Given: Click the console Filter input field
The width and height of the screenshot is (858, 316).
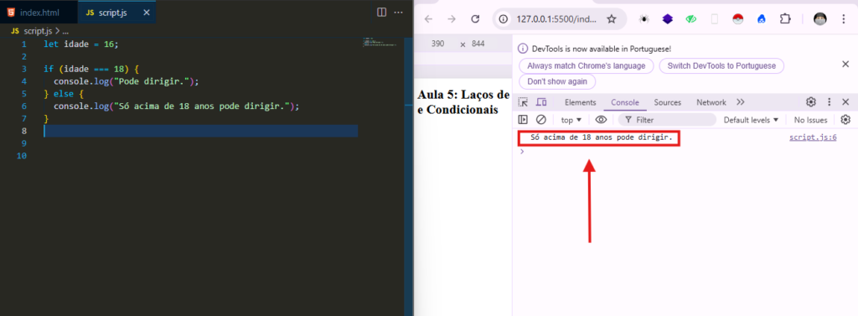Looking at the screenshot, I should point(667,120).
